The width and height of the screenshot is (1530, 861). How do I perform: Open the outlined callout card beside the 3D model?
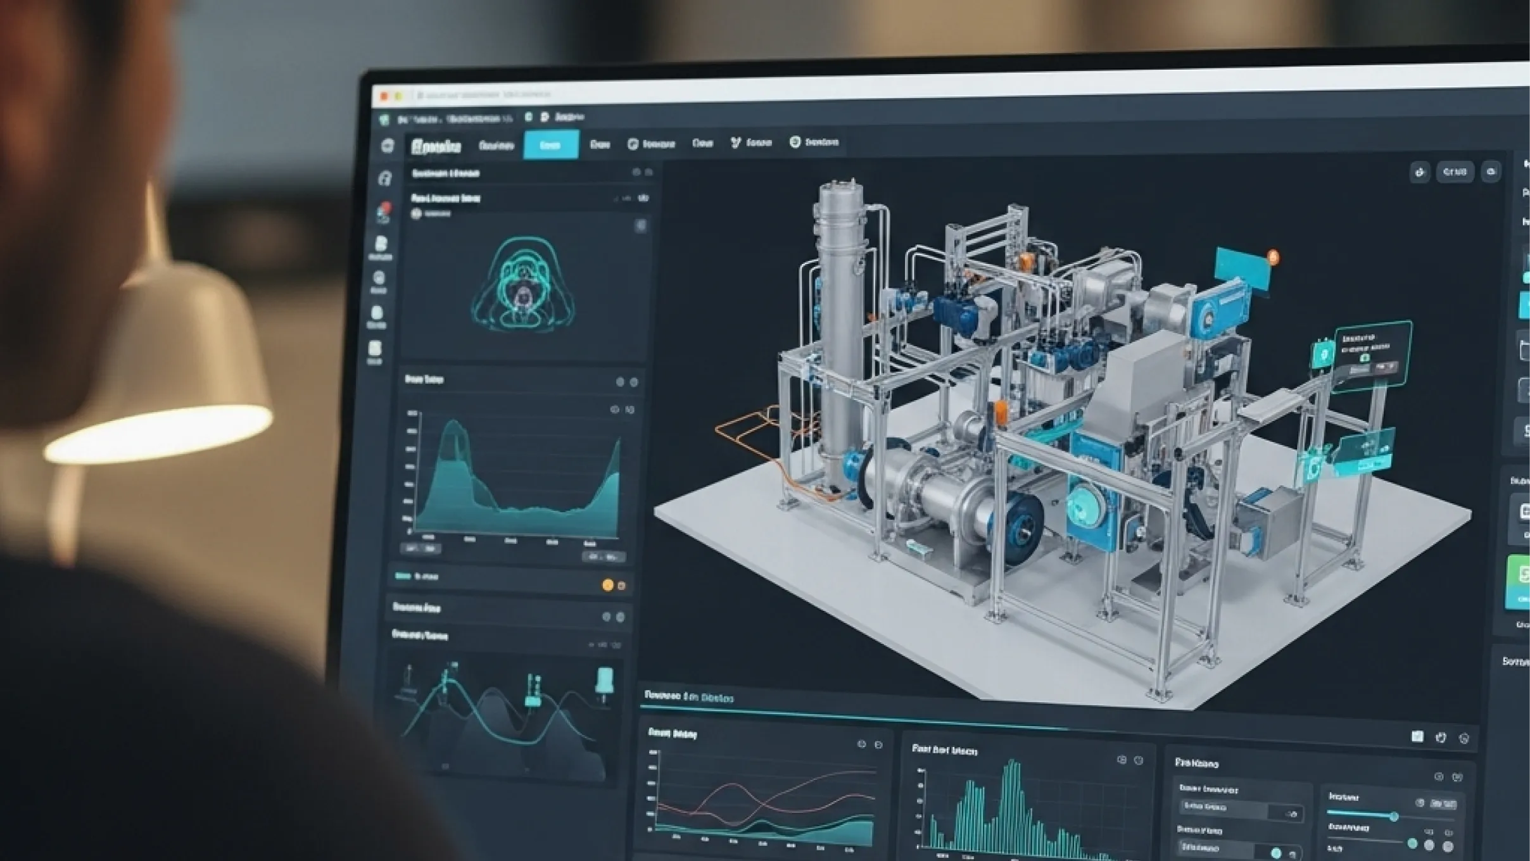coord(1373,356)
